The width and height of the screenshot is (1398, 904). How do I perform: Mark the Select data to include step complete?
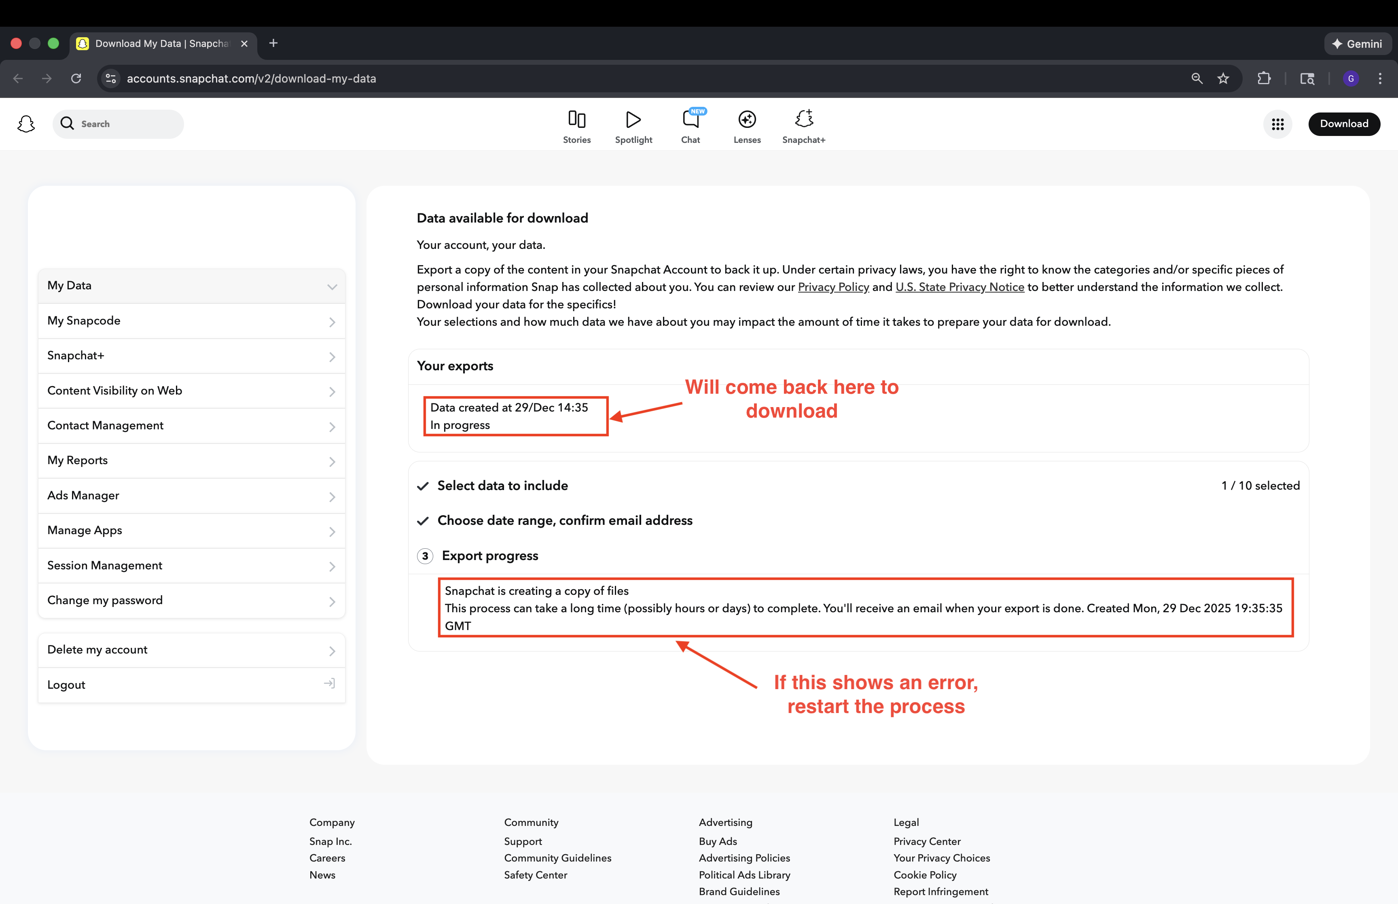423,486
